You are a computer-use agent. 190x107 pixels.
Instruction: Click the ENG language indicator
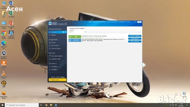[x=176, y=105]
